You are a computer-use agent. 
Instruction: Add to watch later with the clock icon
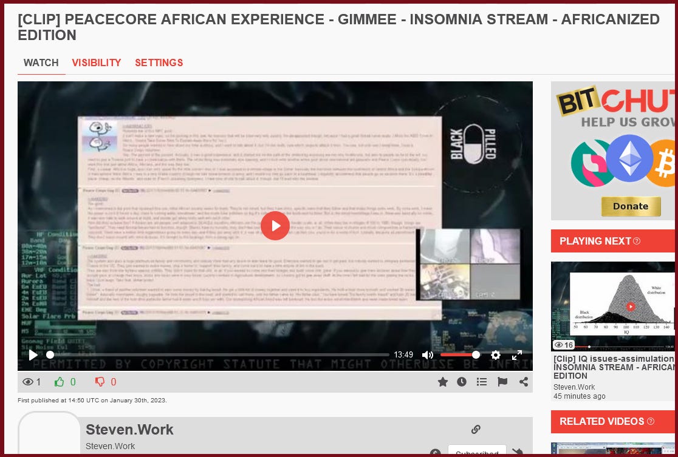pyautogui.click(x=462, y=382)
